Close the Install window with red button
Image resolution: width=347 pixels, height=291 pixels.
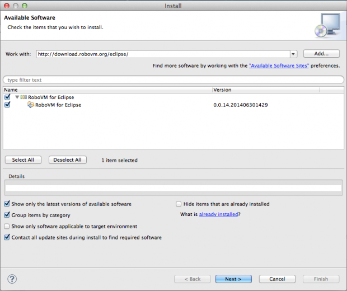coord(7,6)
